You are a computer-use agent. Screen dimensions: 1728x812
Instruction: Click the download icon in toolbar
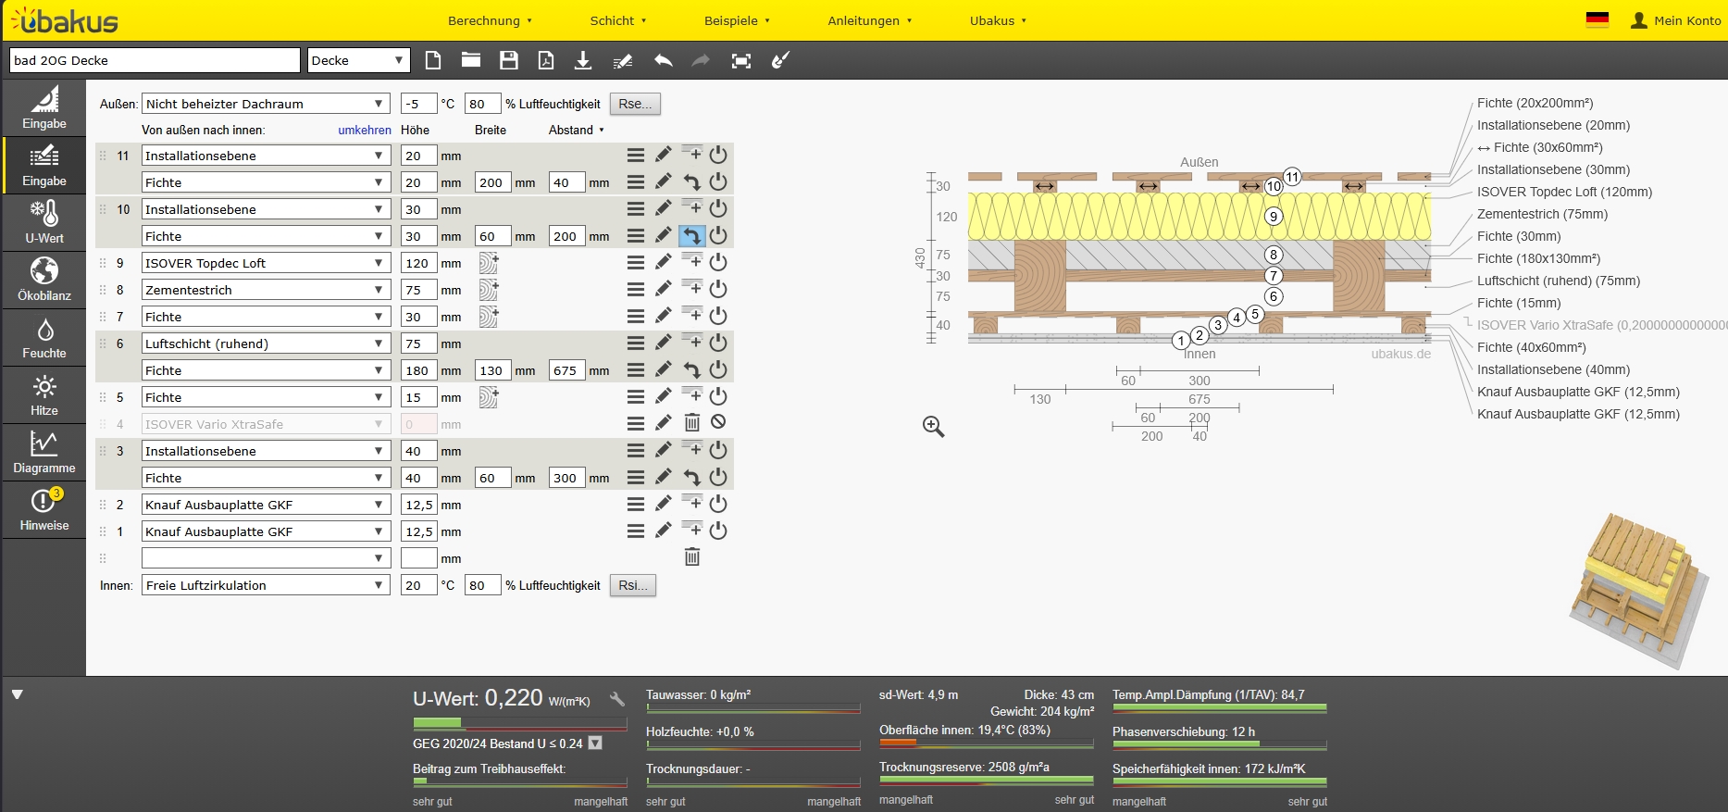point(583,61)
